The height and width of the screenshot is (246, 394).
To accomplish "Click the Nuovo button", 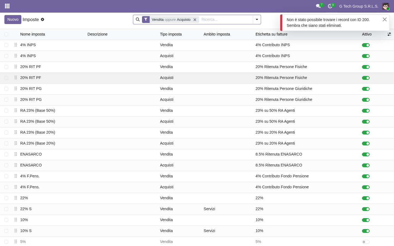I will (13, 19).
